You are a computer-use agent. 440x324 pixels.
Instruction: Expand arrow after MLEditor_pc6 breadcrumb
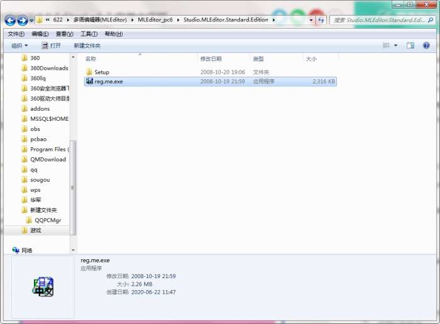click(178, 20)
